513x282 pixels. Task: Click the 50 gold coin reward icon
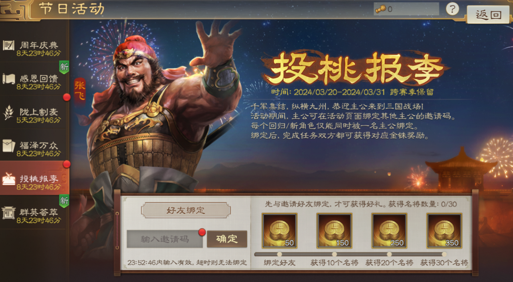click(x=279, y=230)
